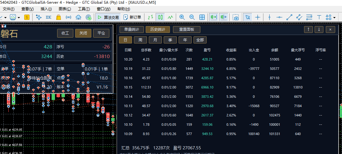The height and width of the screenshot is (154, 342).
Task: Open the 工具(T) menu
Action: [84, 9]
